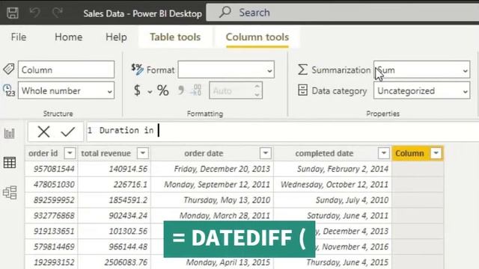Image resolution: width=479 pixels, height=269 pixels.
Task: Click total revenue cell 902434.24
Action: coord(115,216)
